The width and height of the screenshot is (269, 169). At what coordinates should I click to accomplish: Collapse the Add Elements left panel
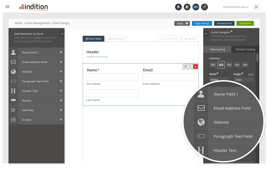tap(62, 34)
